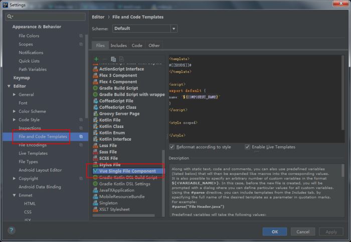Screen dimensions: 351x242
Task: Expand the Copyright node
Action: tap(15, 178)
